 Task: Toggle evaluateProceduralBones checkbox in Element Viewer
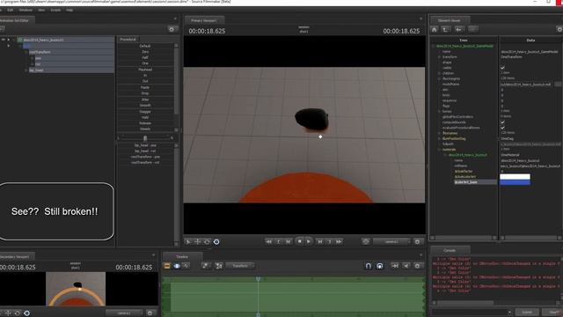502,128
